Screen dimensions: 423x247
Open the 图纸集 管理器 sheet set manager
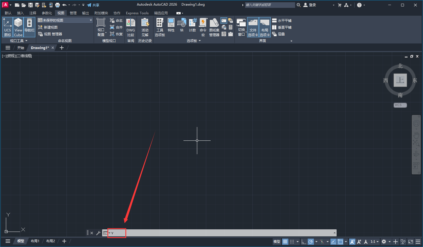[x=214, y=27]
